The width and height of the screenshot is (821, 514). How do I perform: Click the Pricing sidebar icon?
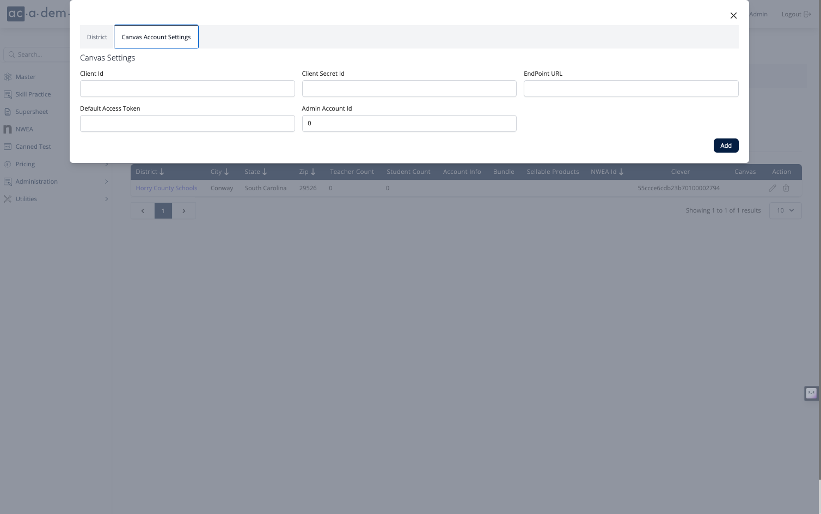[x=8, y=164]
